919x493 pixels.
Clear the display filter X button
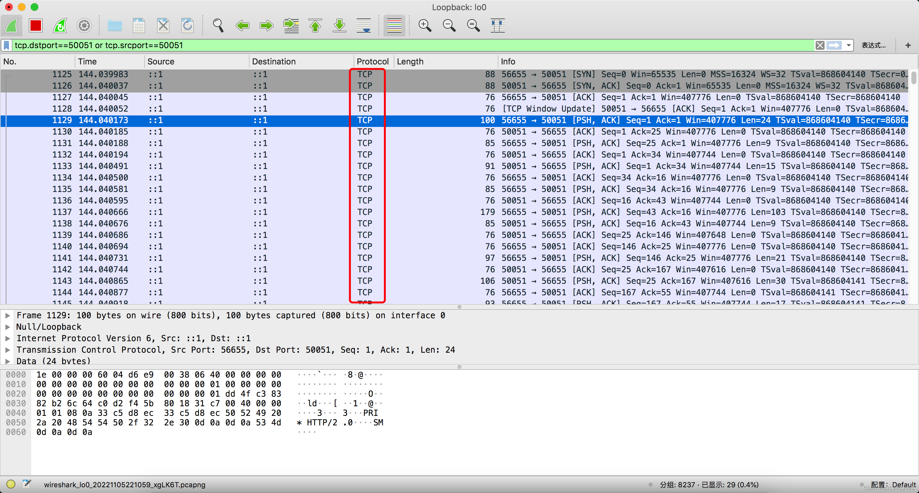[820, 45]
